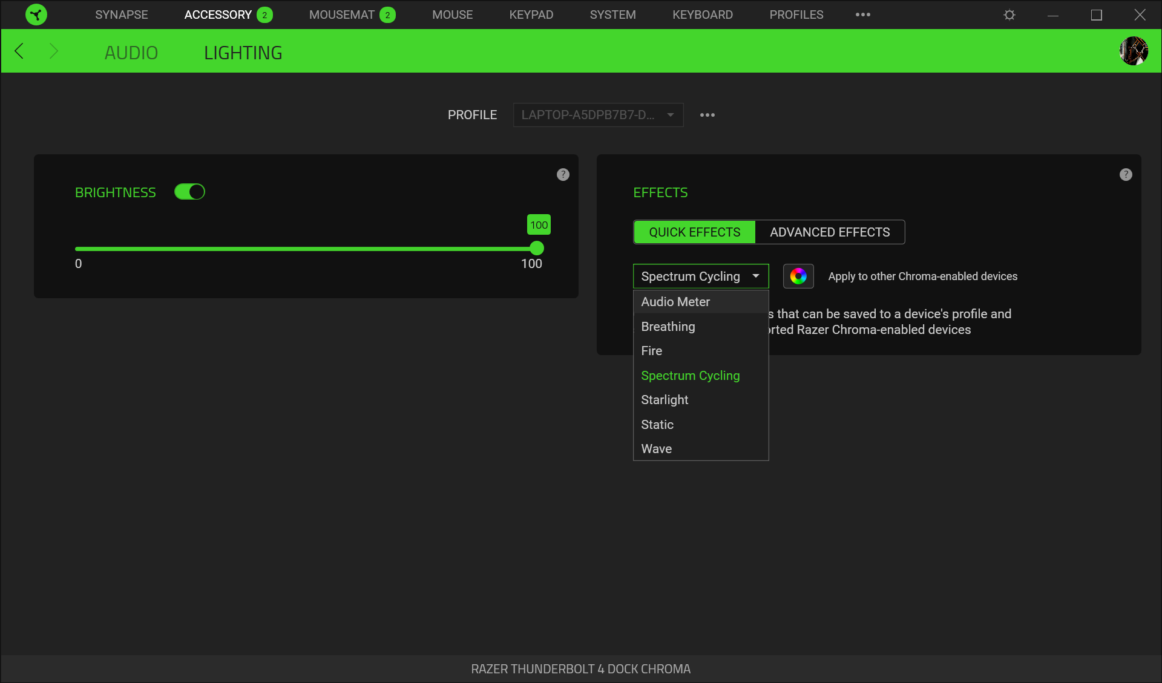Click the Brightness help question mark icon

[562, 174]
